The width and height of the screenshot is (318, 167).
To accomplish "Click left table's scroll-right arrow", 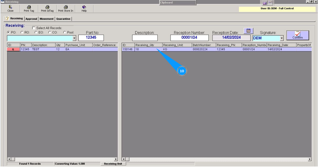I will pos(116,159).
